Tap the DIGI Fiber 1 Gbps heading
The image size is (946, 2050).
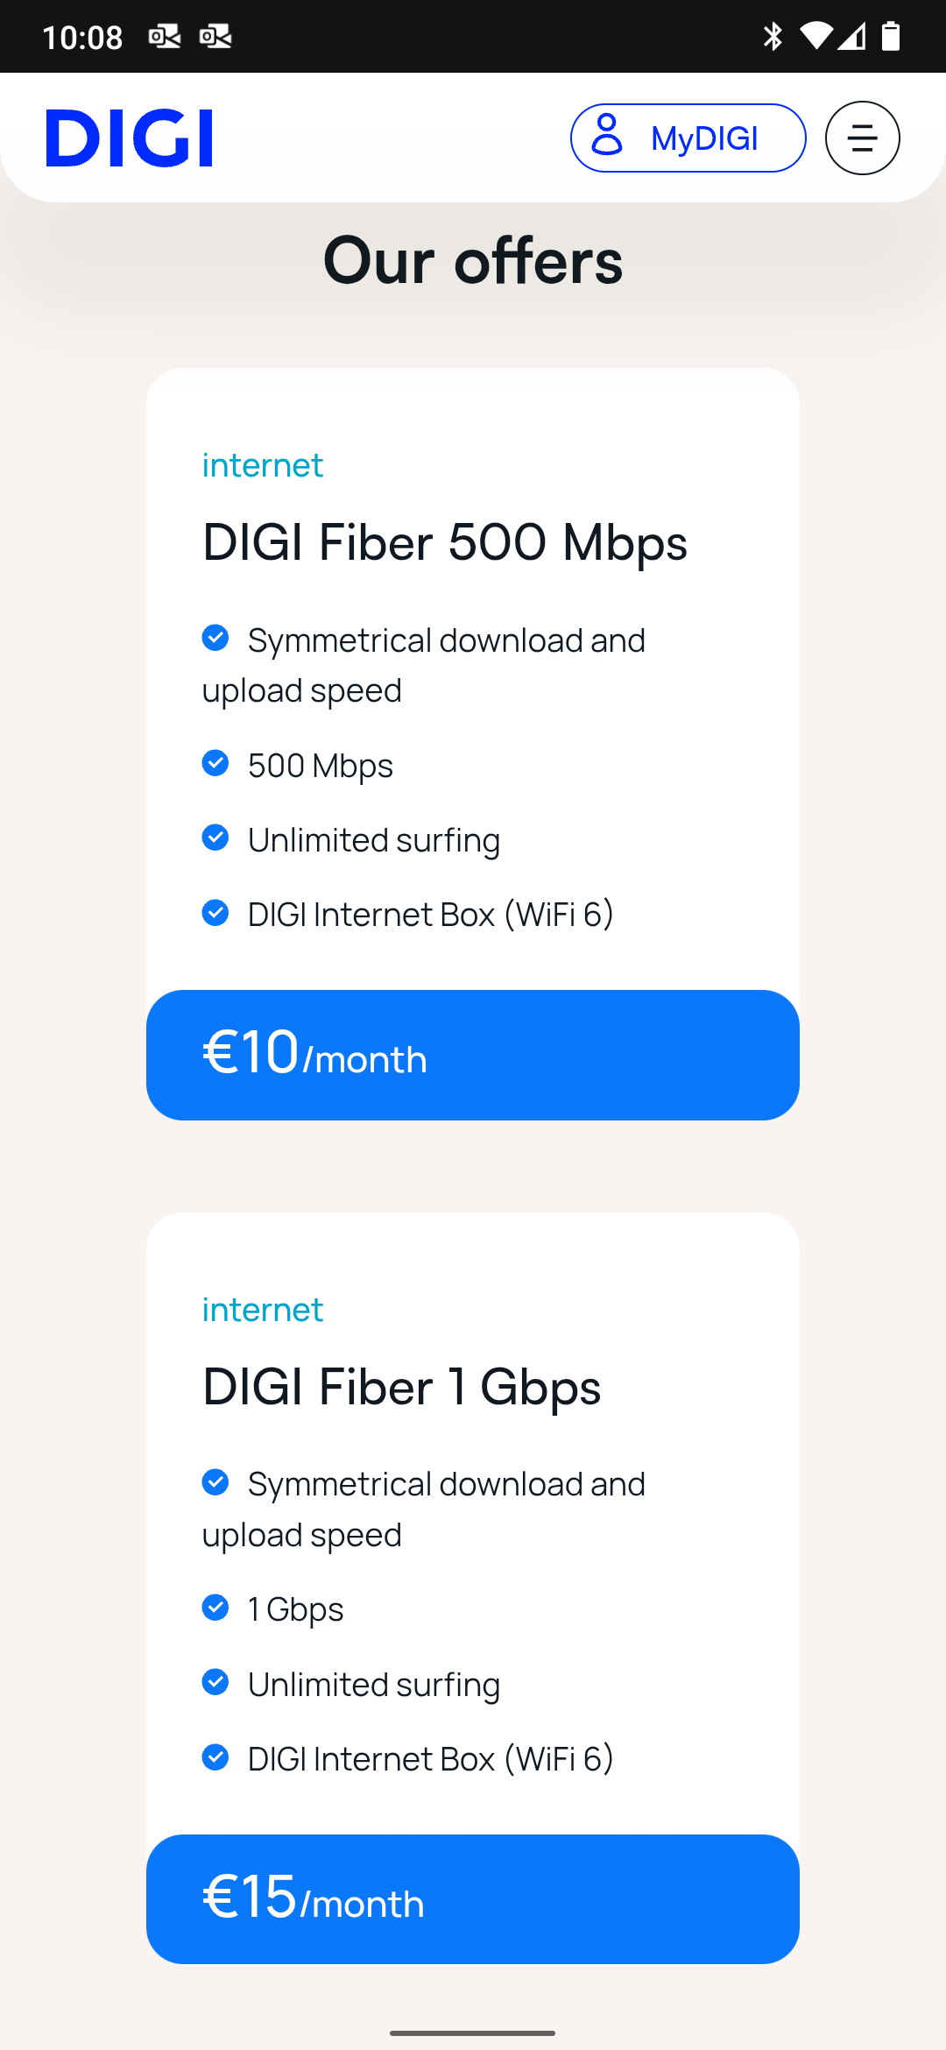pos(401,1387)
